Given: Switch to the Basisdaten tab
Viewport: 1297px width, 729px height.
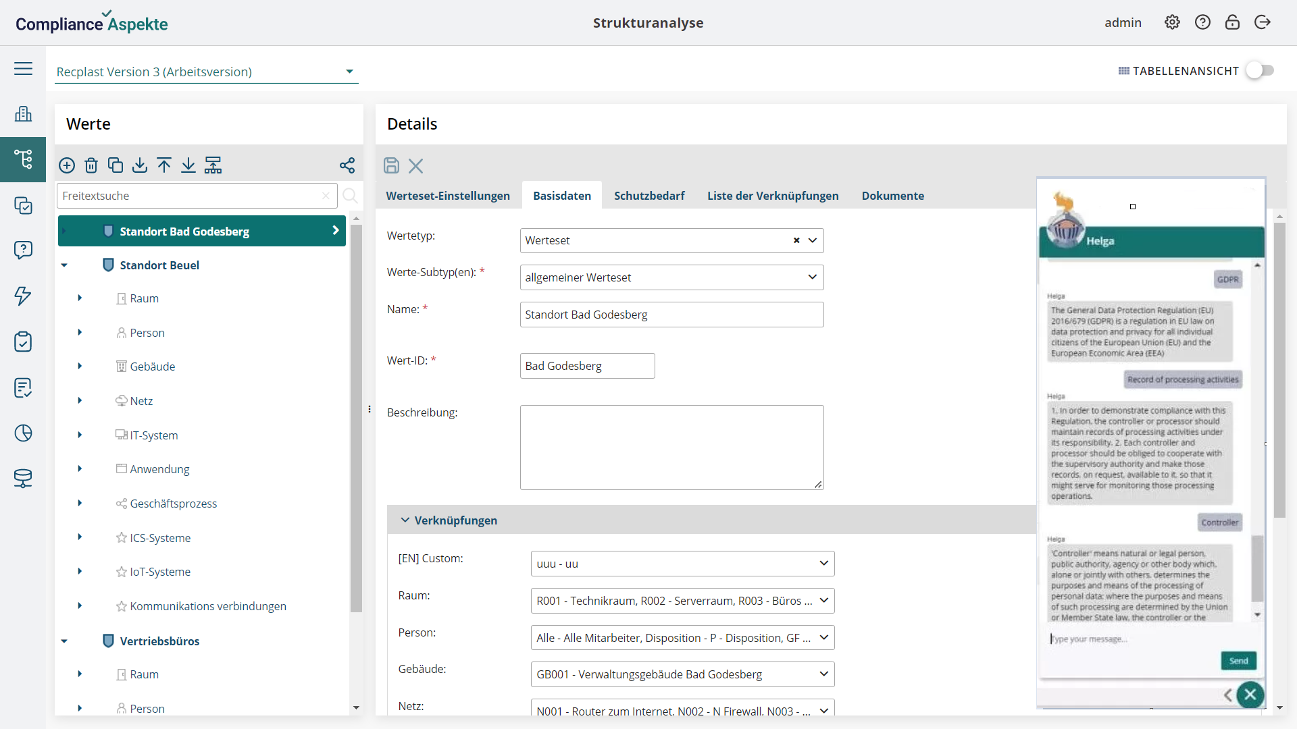Looking at the screenshot, I should 562,196.
